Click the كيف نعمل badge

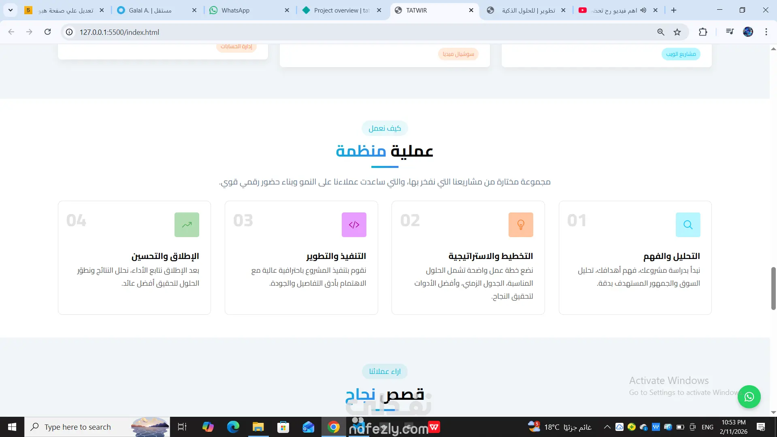click(x=385, y=128)
